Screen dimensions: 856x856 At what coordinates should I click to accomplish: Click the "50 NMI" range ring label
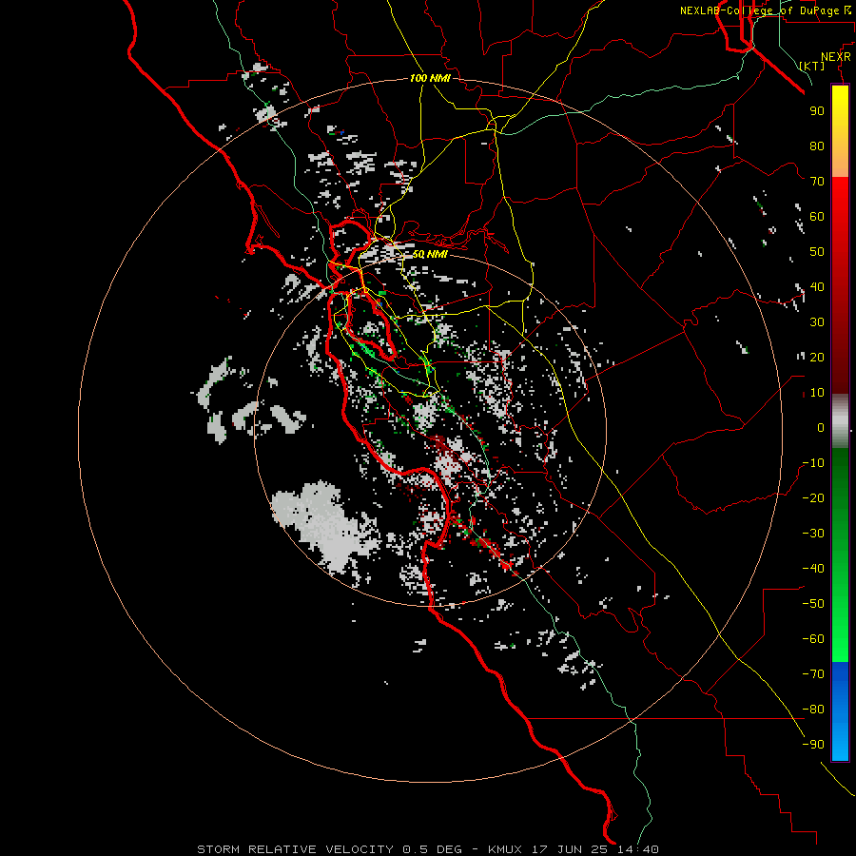click(x=430, y=254)
